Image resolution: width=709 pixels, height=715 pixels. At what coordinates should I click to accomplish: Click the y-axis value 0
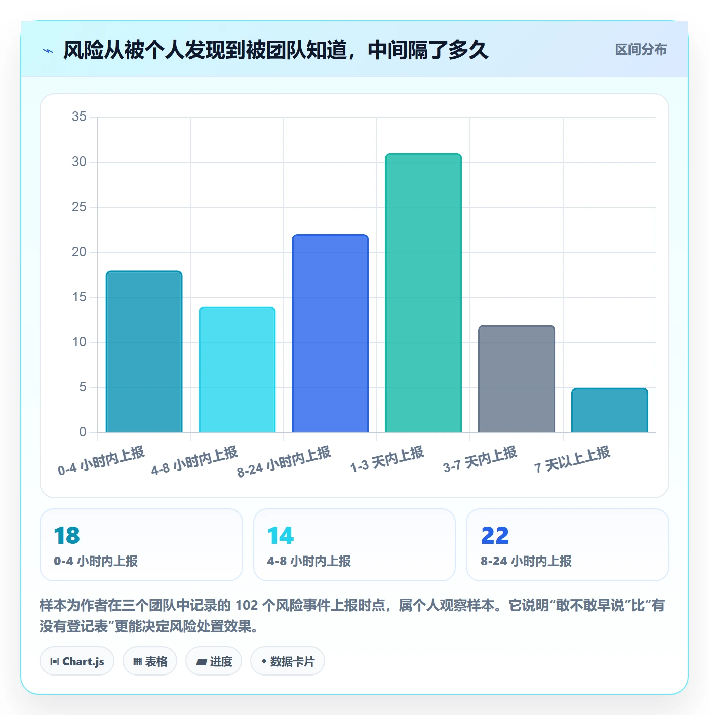[83, 432]
